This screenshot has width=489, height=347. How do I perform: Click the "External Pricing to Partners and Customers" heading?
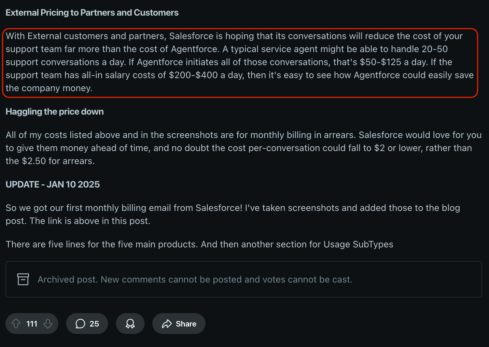coord(92,13)
